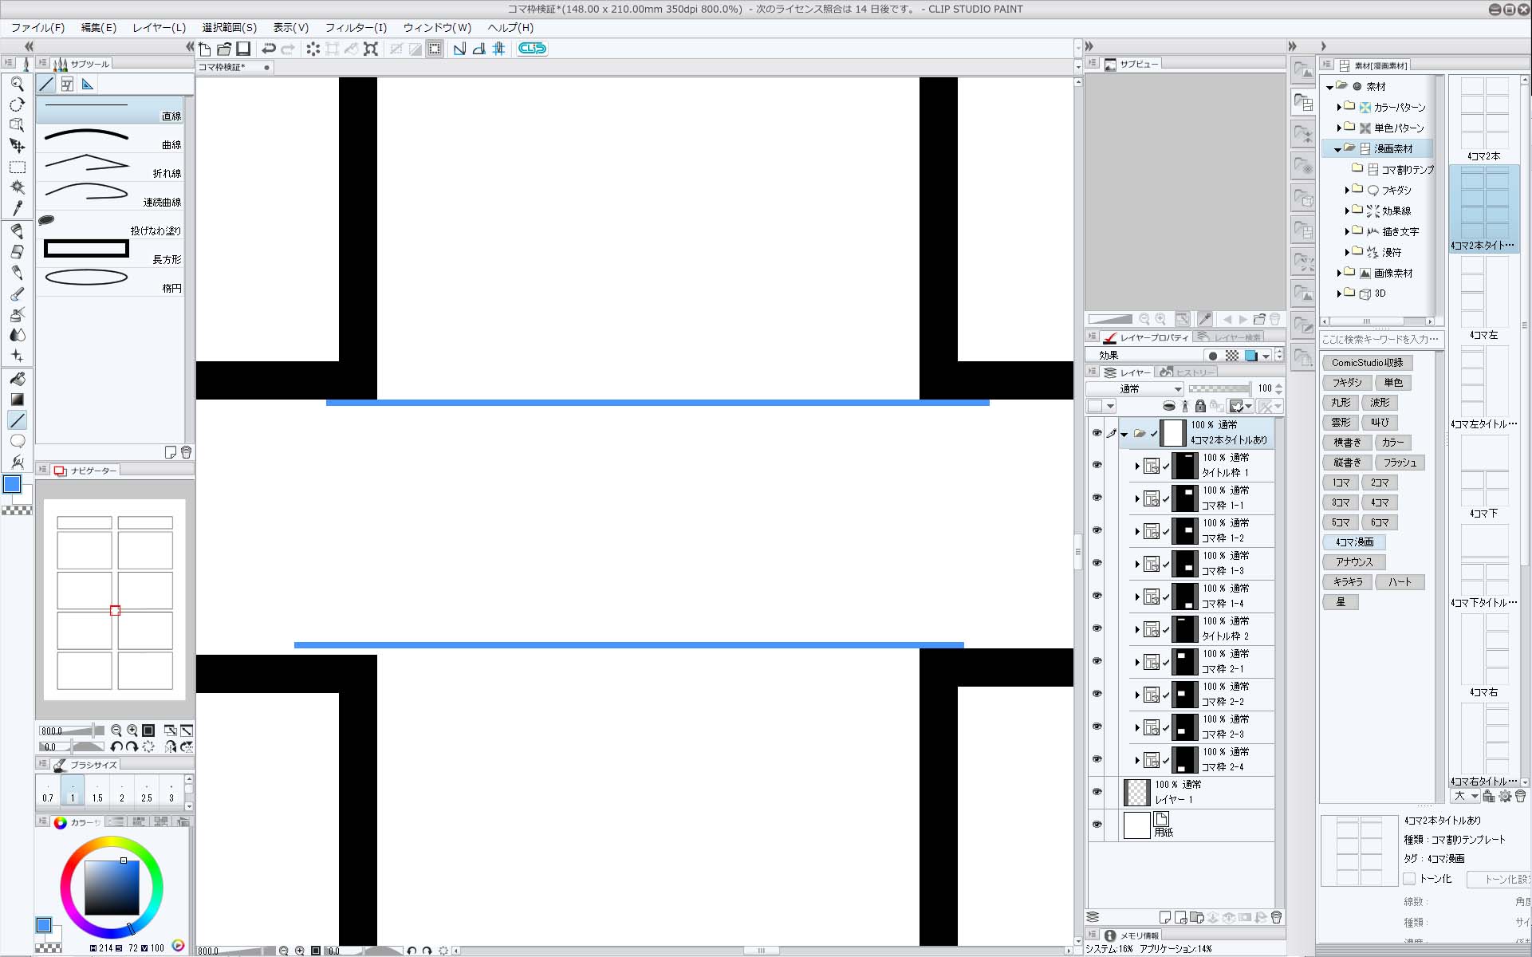Open the 通常 blend mode dropdown
Screen dimensions: 1532x957
click(x=1134, y=389)
